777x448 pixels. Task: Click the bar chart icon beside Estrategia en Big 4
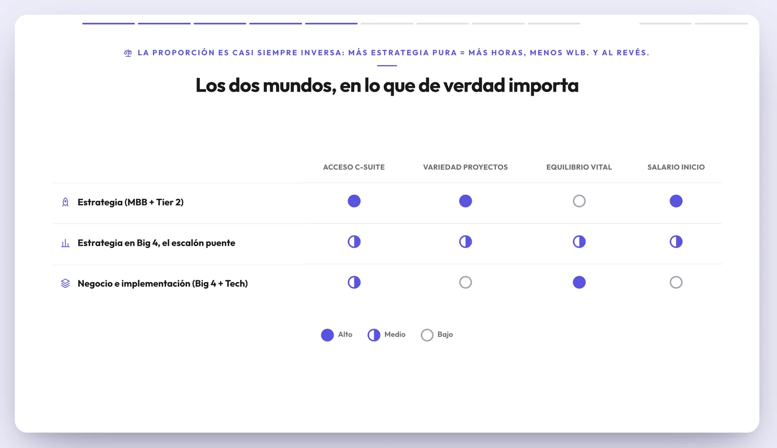click(x=65, y=243)
